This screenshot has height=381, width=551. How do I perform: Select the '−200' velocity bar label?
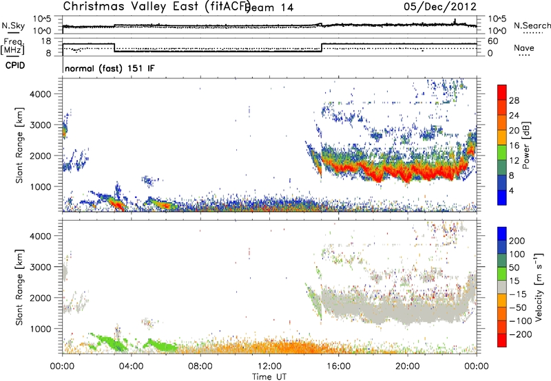pyautogui.click(x=521, y=335)
